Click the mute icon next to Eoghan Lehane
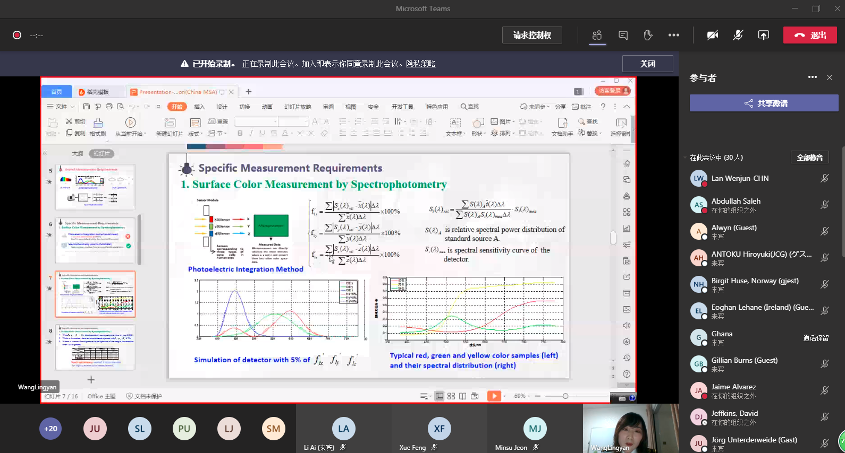845x453 pixels. pos(825,311)
